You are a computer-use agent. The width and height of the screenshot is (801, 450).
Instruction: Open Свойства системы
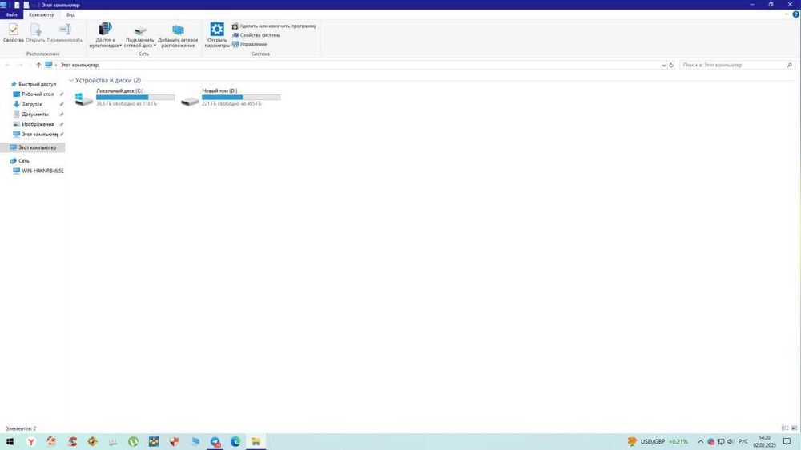tap(256, 35)
